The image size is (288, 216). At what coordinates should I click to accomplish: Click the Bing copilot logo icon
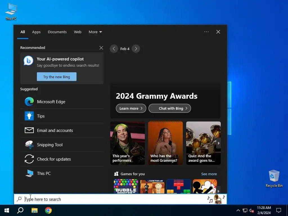[28, 61]
